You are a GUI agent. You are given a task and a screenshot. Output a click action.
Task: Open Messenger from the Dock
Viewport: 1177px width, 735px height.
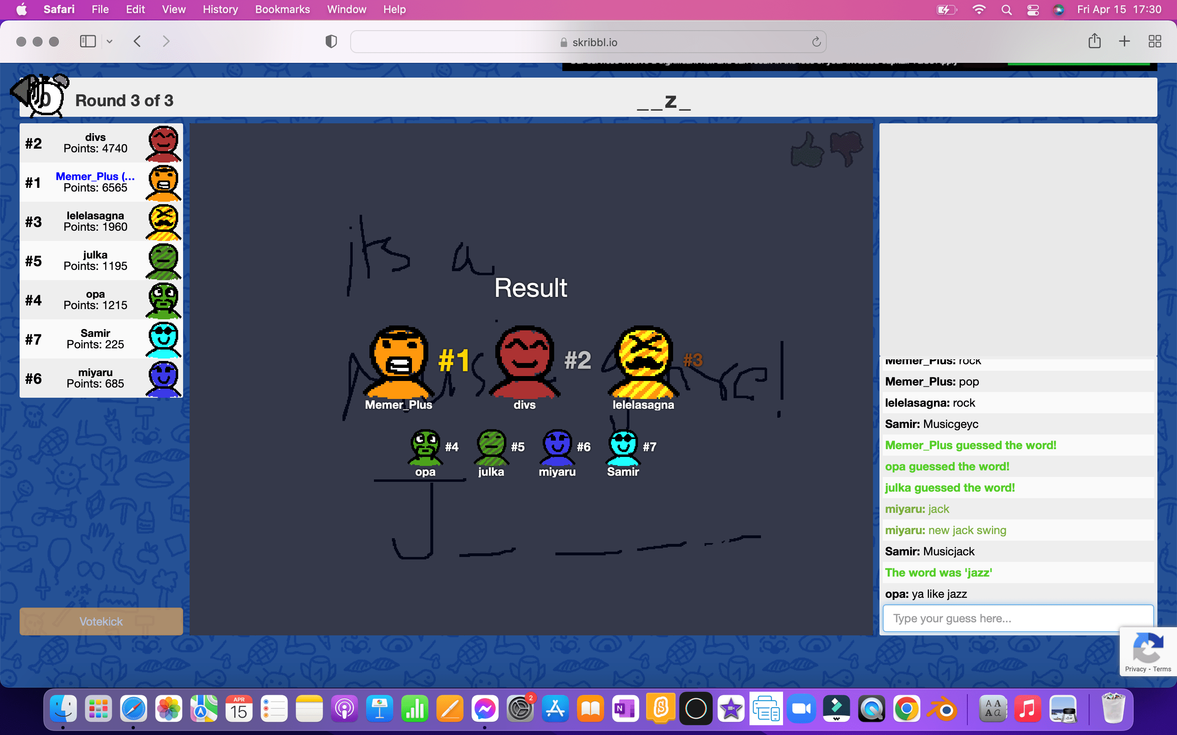[486, 708]
